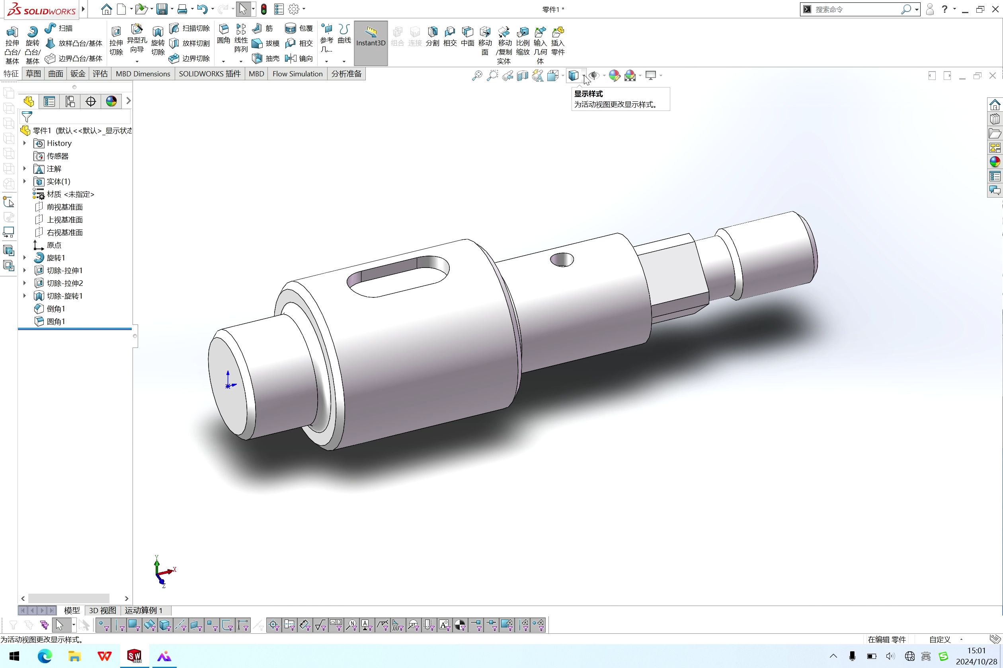Expand the 旋转1 feature tree node
The image size is (1003, 668).
click(x=25, y=258)
